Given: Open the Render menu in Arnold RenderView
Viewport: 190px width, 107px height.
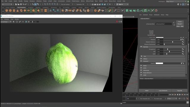Looking at the screenshot, I should coord(17,19).
